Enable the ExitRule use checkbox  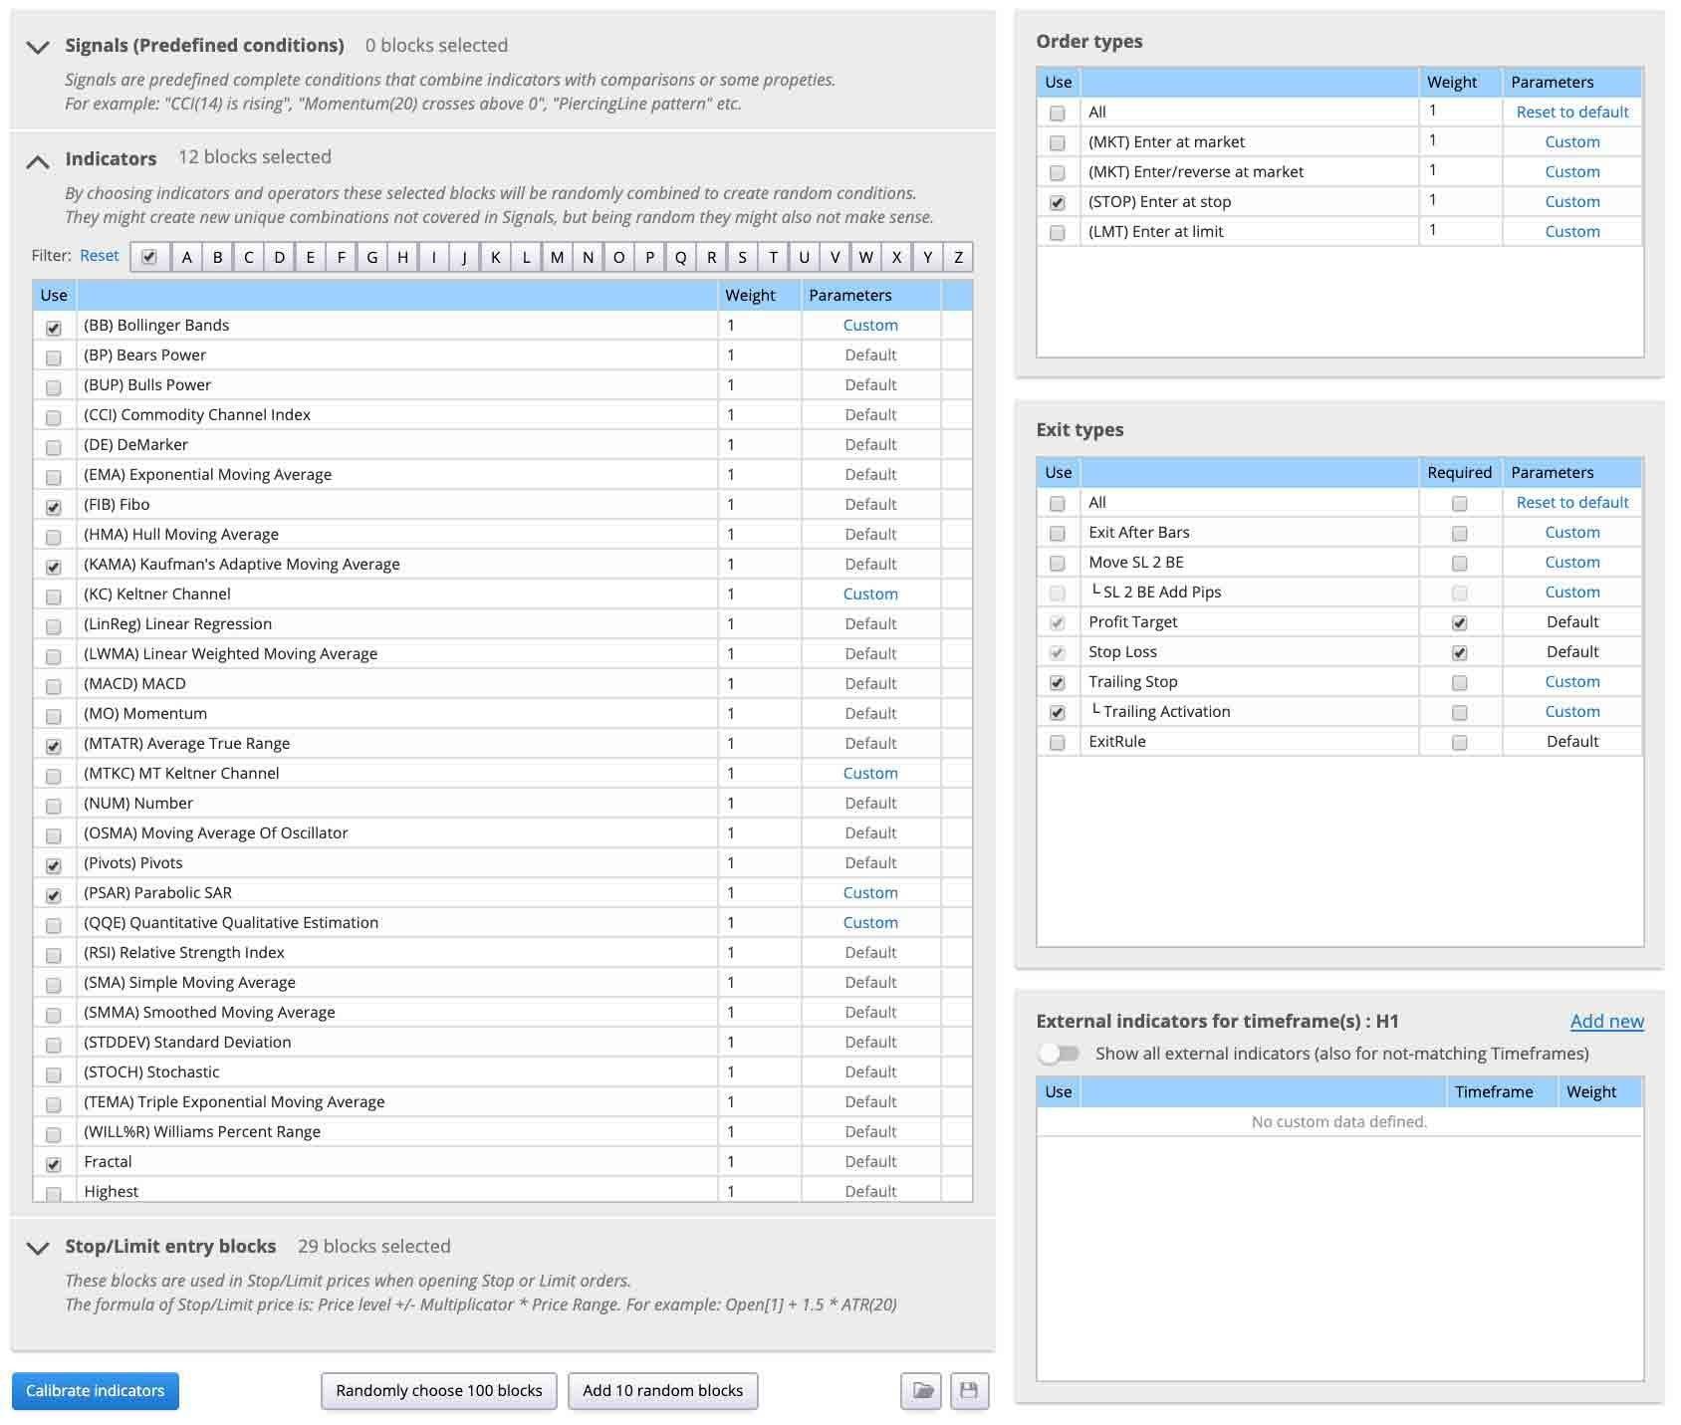pos(1058,743)
